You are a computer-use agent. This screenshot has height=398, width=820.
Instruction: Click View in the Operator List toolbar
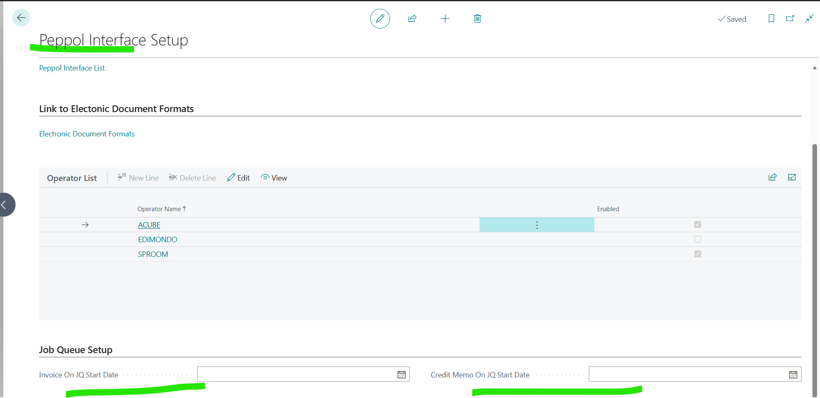coord(274,178)
